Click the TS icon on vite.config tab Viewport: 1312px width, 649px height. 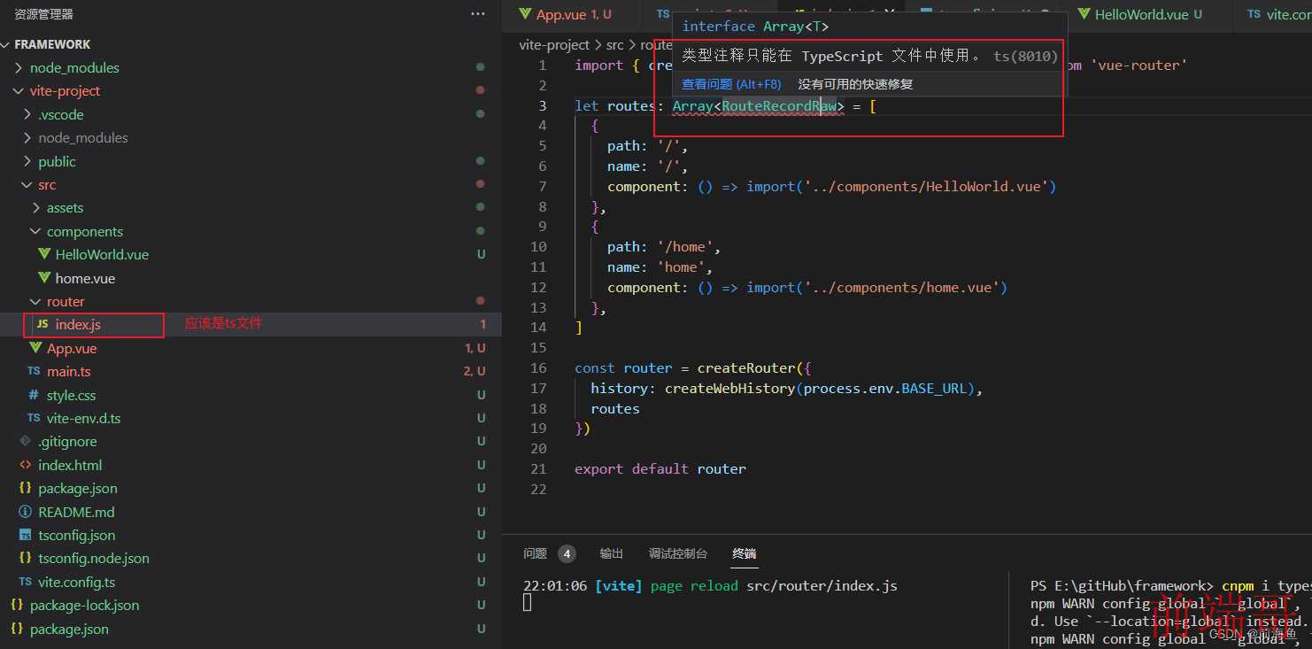click(x=1254, y=14)
